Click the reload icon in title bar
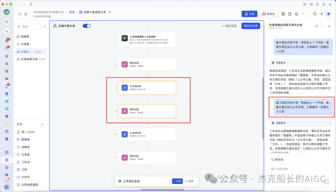Viewport: 336px width, 192px height. click(31, 4)
